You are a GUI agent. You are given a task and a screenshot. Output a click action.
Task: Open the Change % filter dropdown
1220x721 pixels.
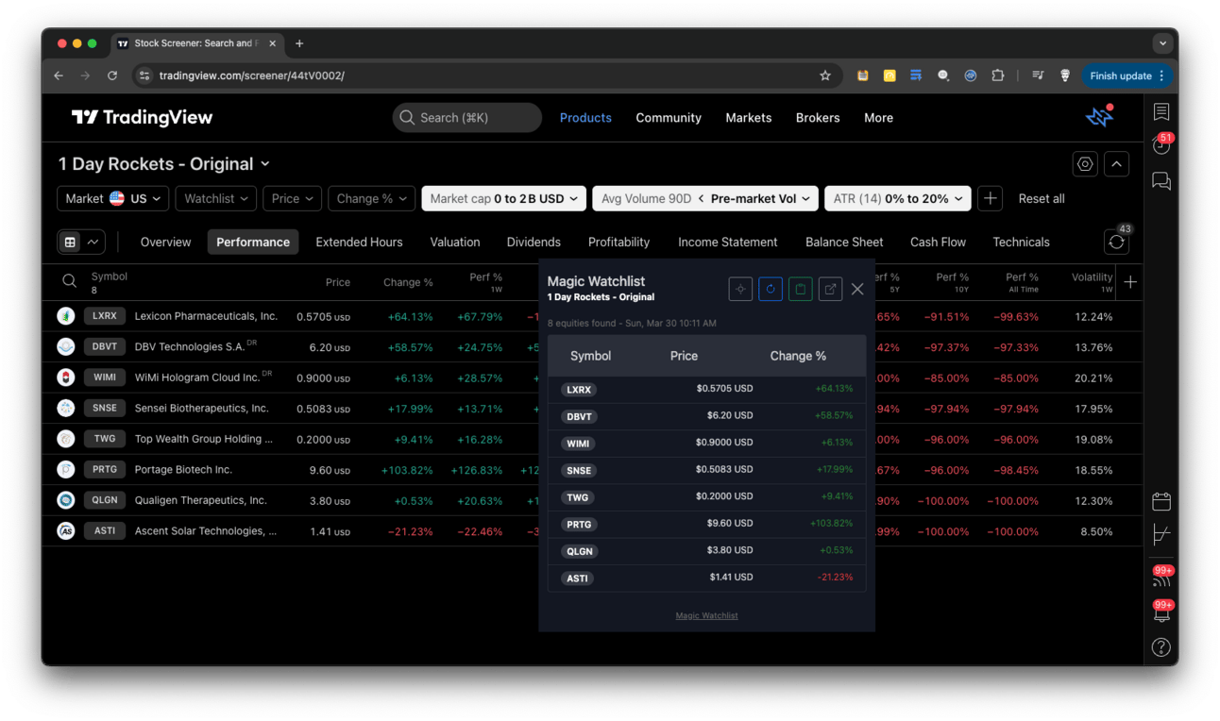pos(371,198)
